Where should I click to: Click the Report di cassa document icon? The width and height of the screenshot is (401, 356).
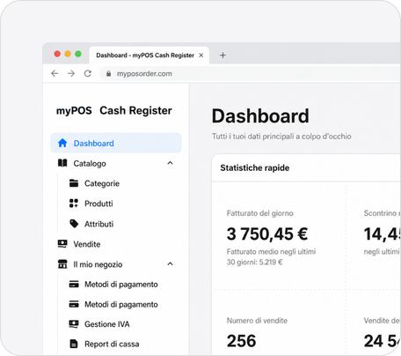pyautogui.click(x=74, y=344)
